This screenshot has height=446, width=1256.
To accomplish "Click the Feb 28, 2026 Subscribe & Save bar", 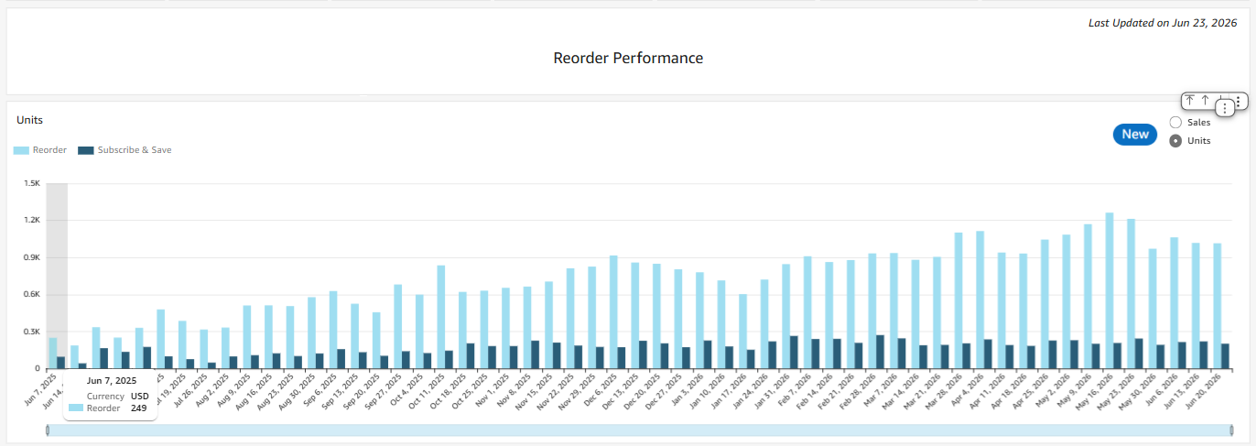I will coord(881,352).
